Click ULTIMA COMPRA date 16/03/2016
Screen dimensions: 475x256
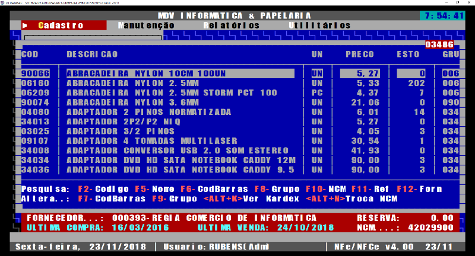[x=141, y=228]
